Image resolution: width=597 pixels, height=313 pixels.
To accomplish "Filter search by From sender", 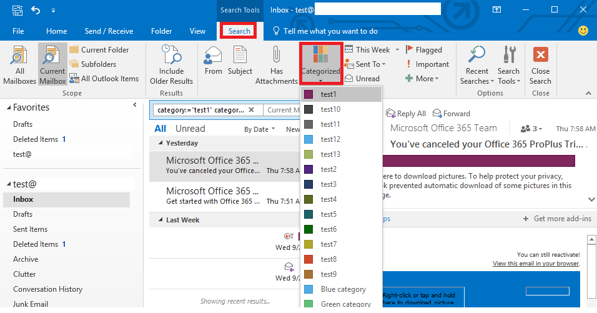I will pos(213,61).
